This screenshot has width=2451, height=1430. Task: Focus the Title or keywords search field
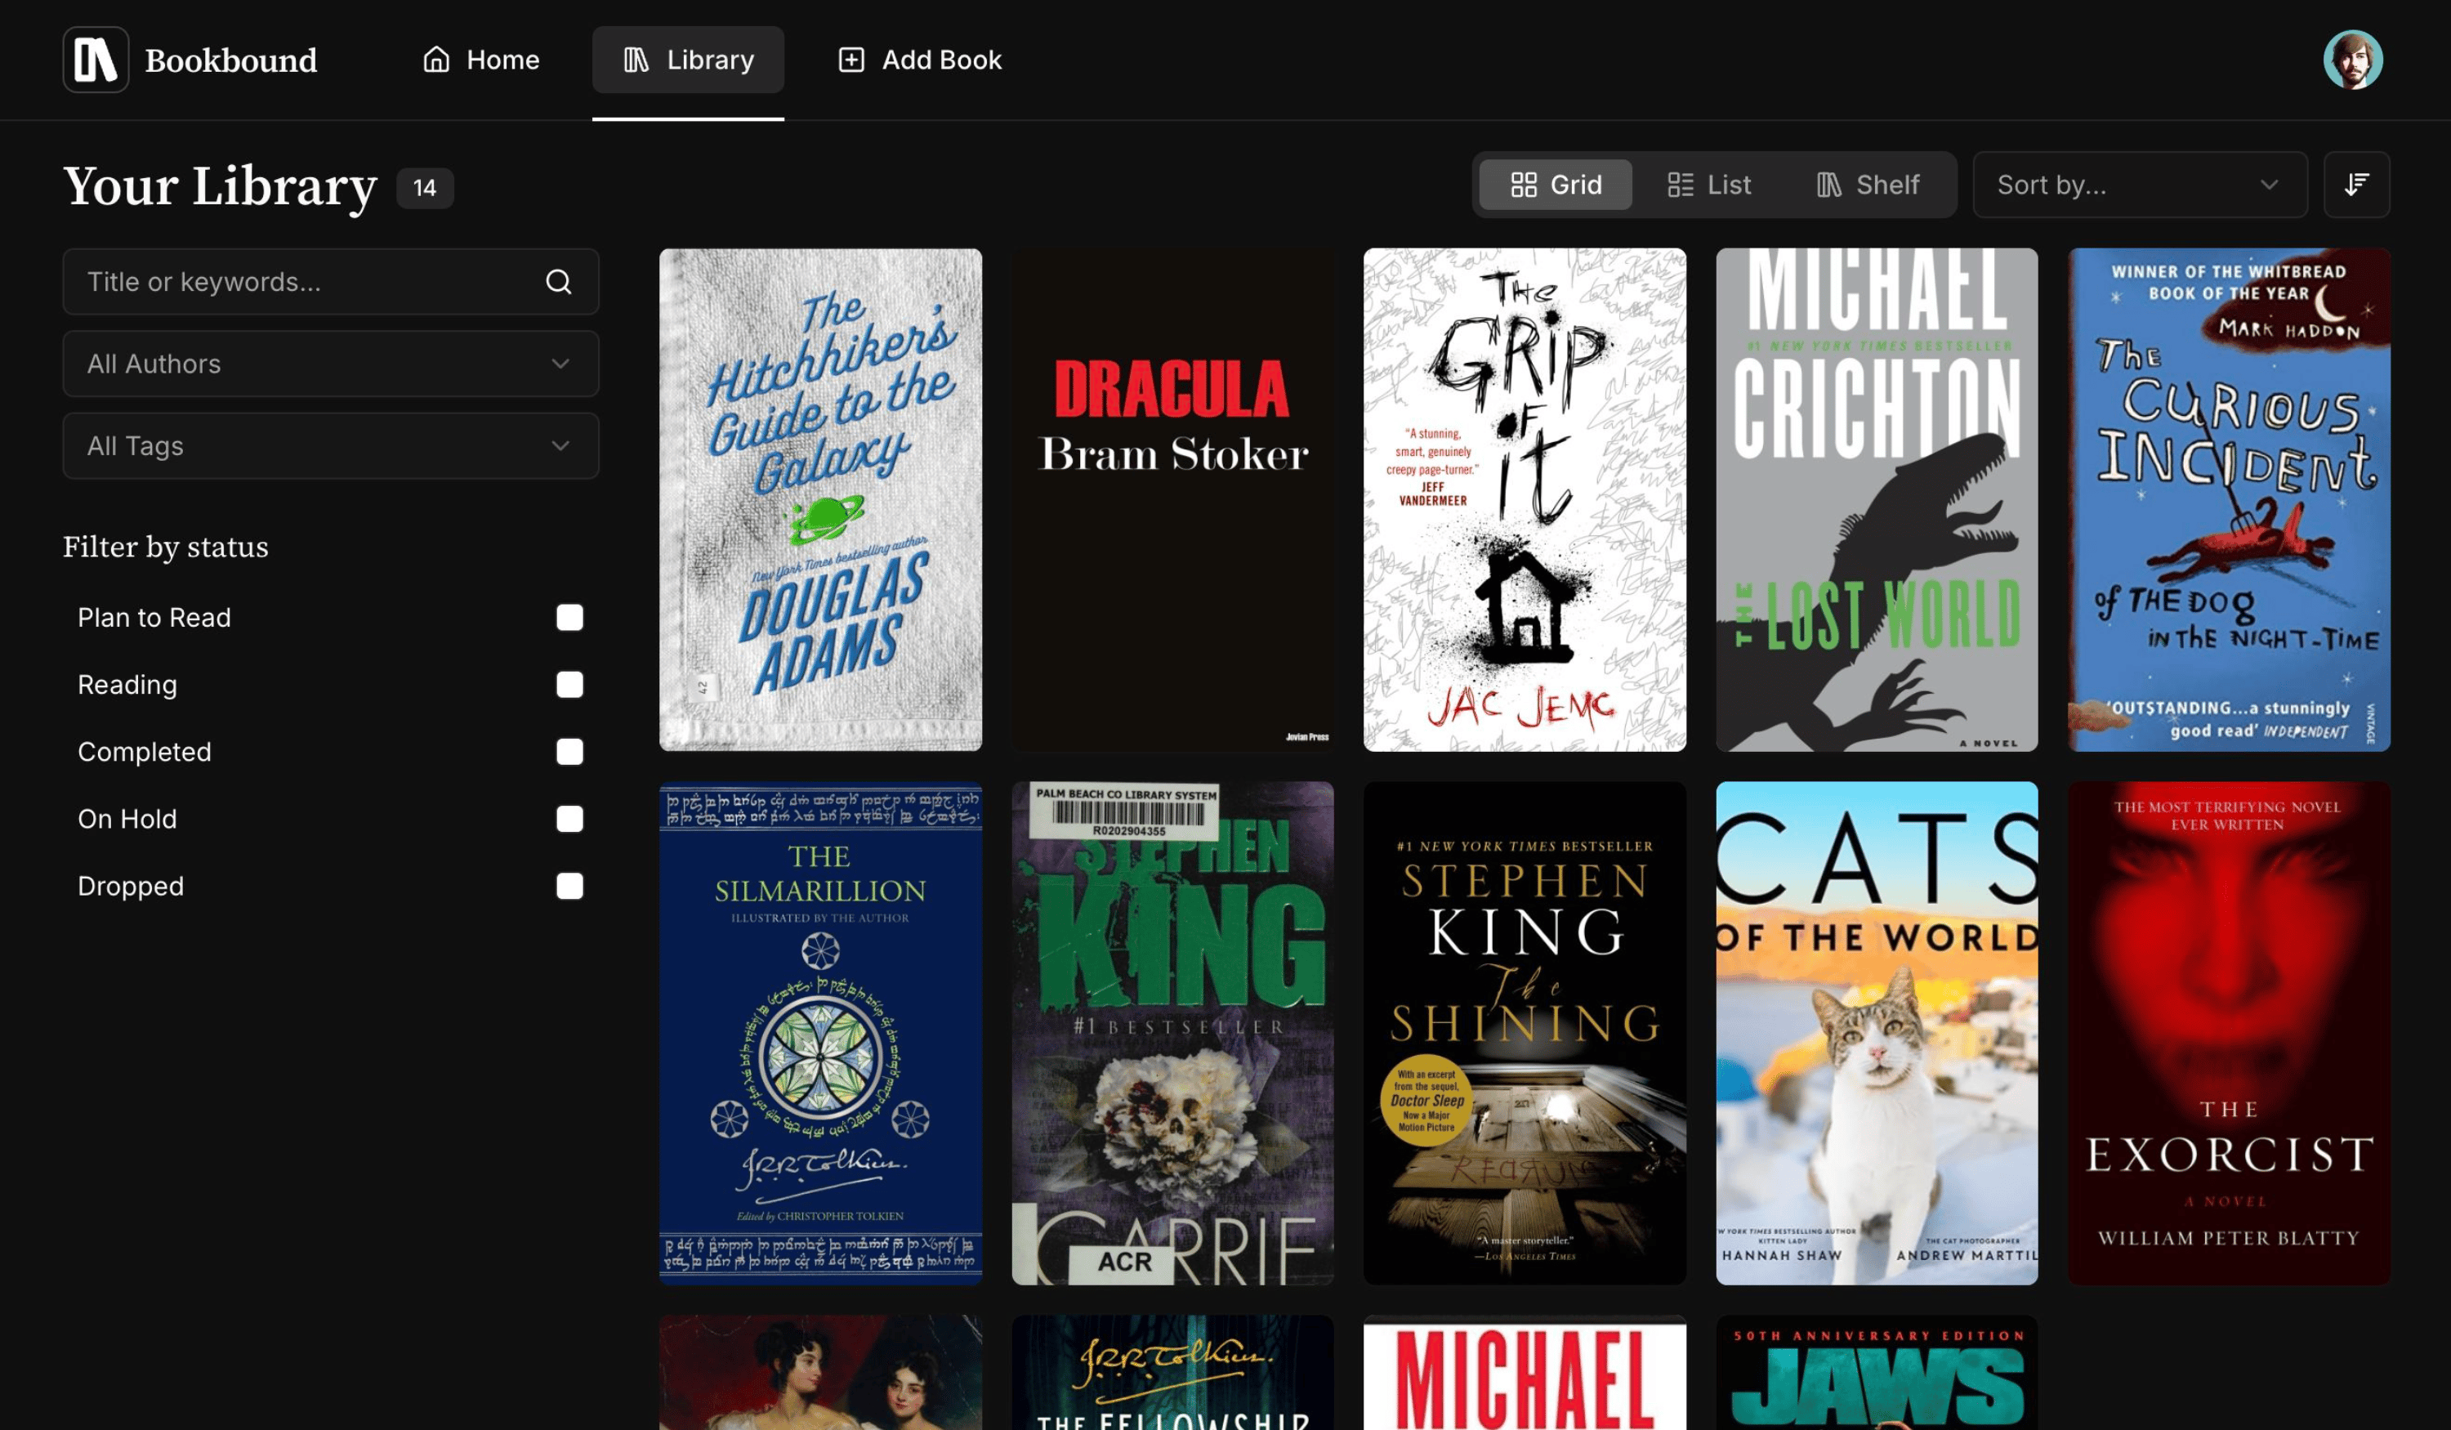(x=331, y=281)
